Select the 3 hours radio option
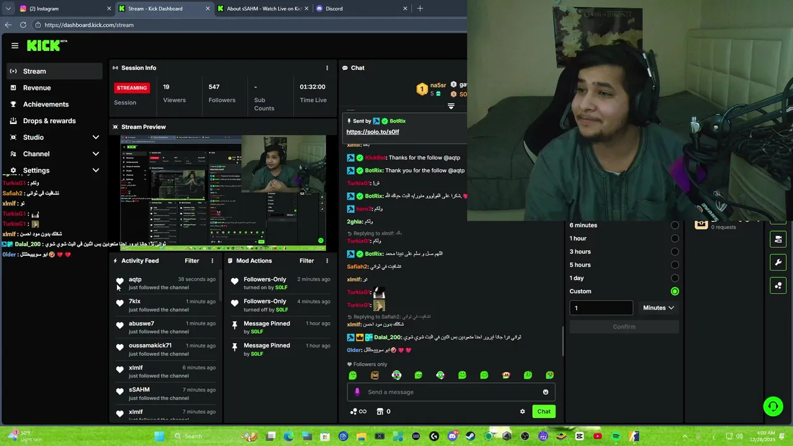Viewport: 793px width, 446px height. 675,251
